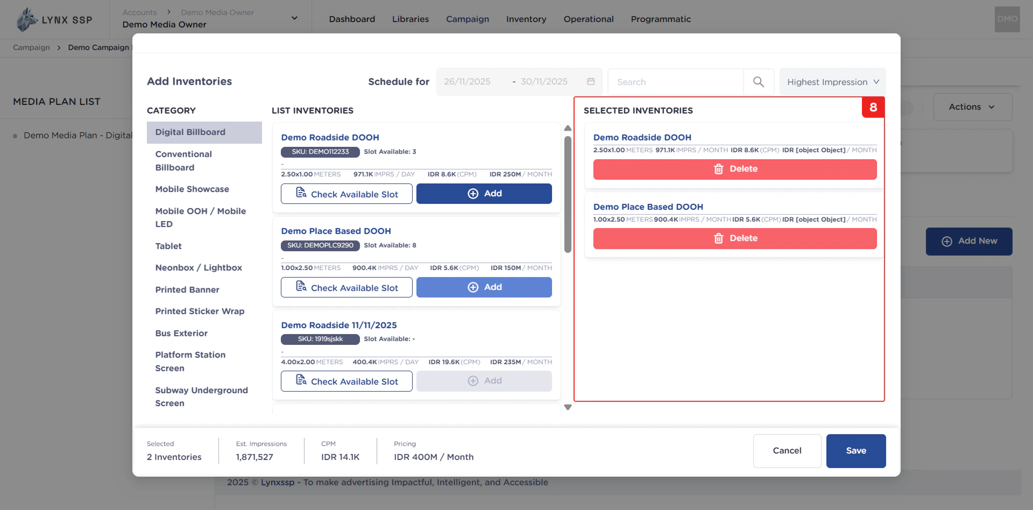Click the calendar icon in date range

click(x=591, y=81)
